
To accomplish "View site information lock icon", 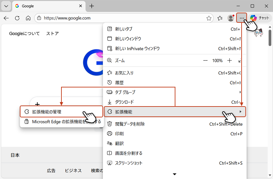I will (39, 18).
